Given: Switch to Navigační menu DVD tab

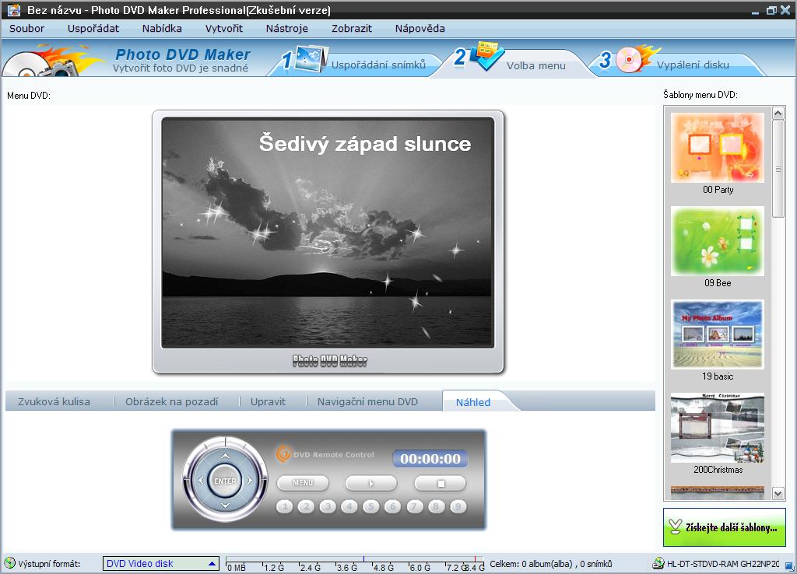Looking at the screenshot, I should pos(367,401).
